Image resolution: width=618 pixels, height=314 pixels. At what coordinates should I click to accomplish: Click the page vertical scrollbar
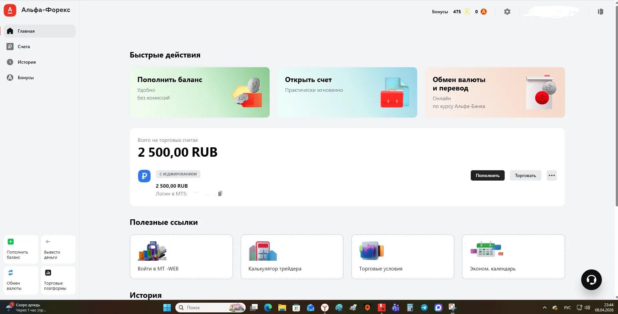(616, 107)
